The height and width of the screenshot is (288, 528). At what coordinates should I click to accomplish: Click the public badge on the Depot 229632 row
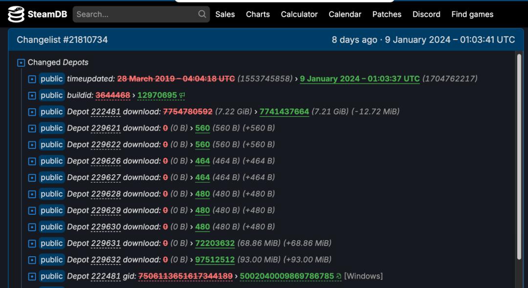point(52,260)
